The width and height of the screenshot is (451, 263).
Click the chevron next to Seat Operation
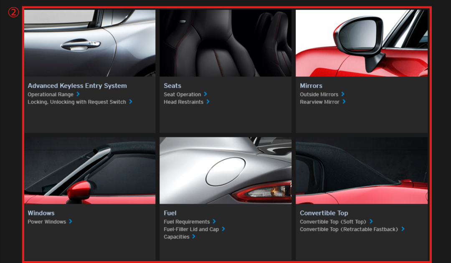click(x=205, y=94)
